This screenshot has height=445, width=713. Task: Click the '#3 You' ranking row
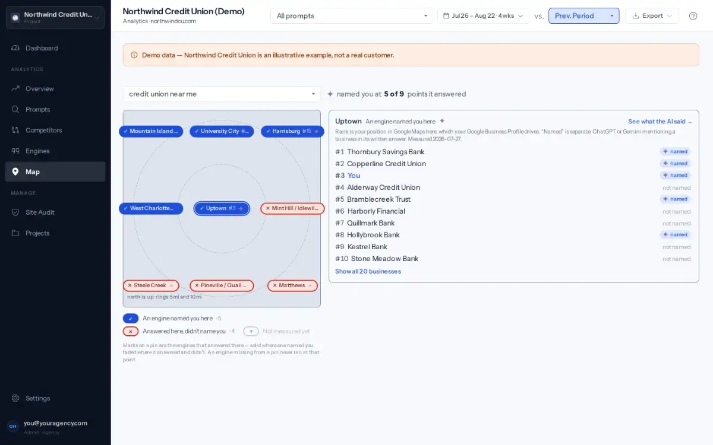pyautogui.click(x=513, y=176)
